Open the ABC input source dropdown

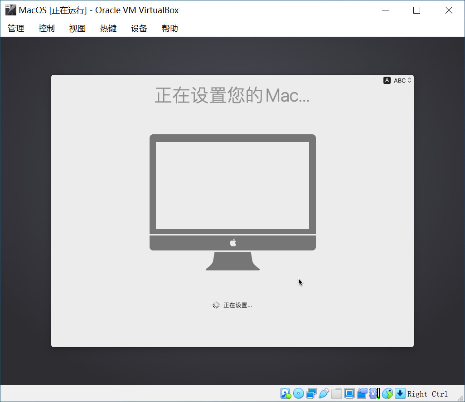click(x=402, y=80)
